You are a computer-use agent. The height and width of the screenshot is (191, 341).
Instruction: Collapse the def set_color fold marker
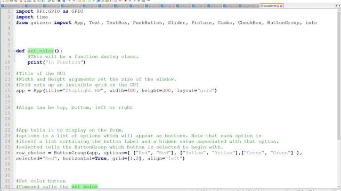pyautogui.click(x=14, y=51)
